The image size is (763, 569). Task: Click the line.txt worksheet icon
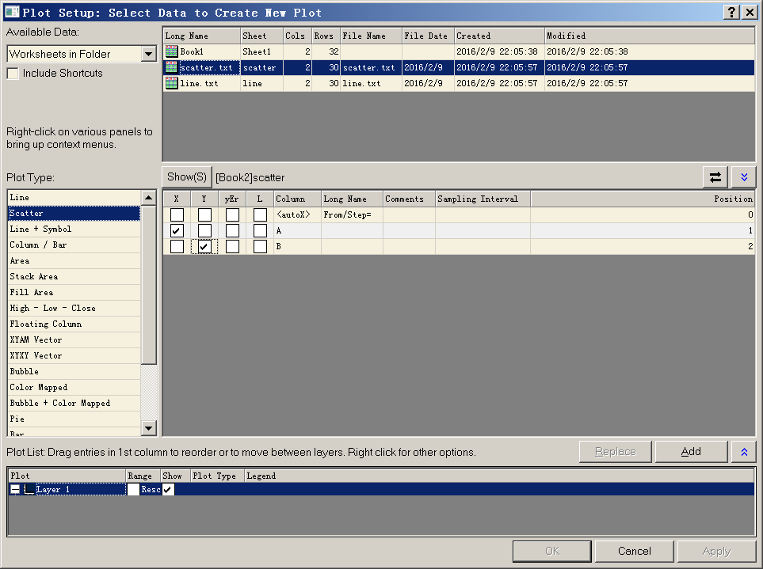click(172, 83)
